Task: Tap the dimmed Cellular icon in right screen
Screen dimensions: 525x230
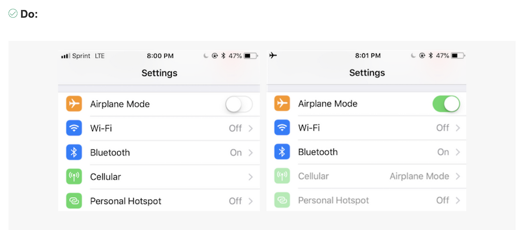Action: click(282, 176)
